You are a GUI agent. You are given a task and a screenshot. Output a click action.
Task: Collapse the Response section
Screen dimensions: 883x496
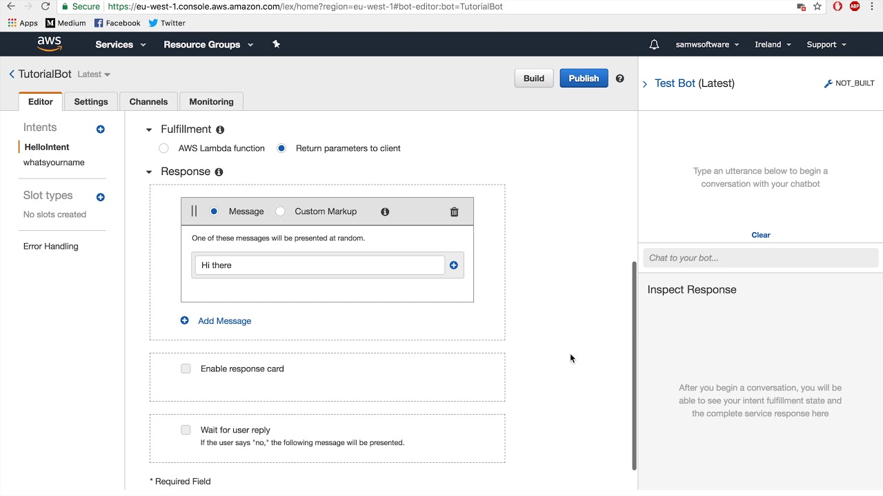coord(149,172)
